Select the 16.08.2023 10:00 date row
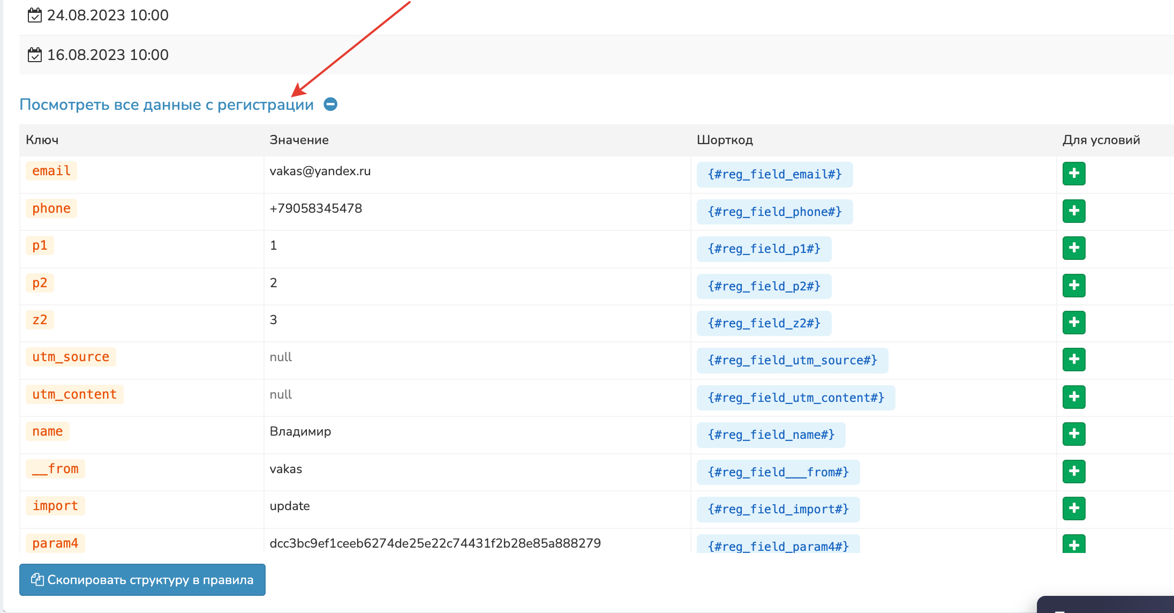 tap(107, 55)
